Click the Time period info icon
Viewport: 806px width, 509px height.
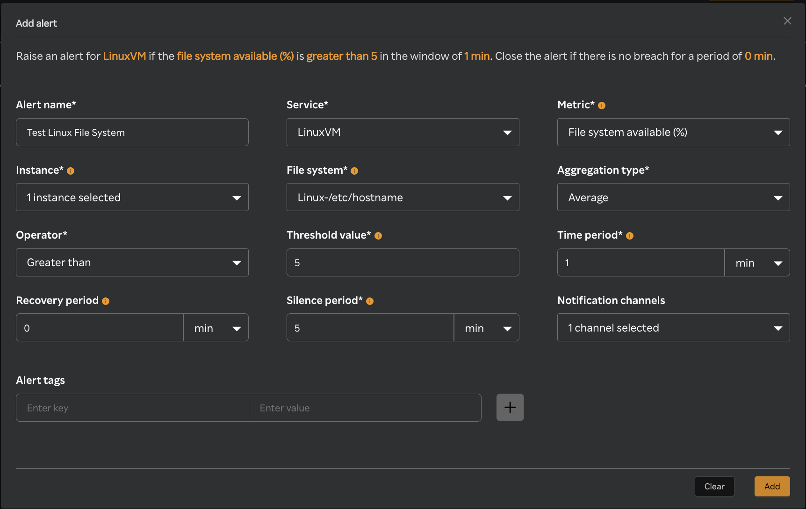tap(630, 236)
